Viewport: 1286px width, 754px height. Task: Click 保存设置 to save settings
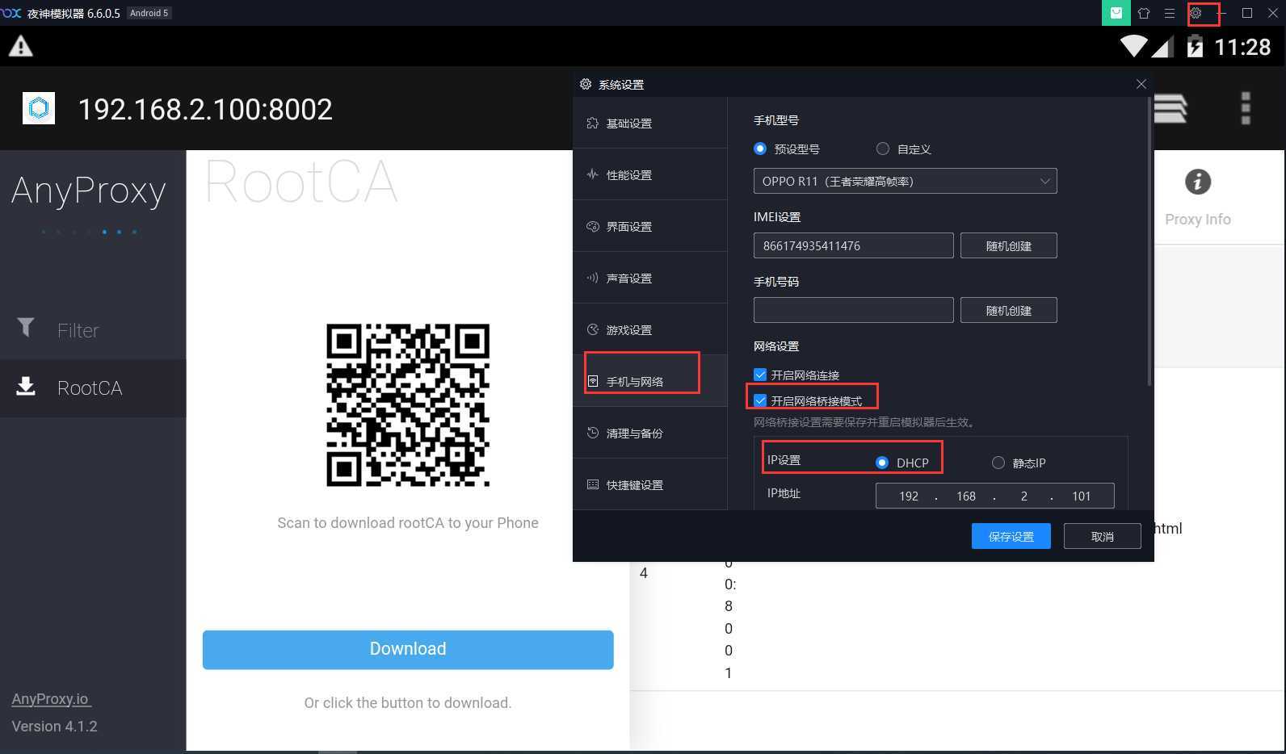(x=1011, y=536)
